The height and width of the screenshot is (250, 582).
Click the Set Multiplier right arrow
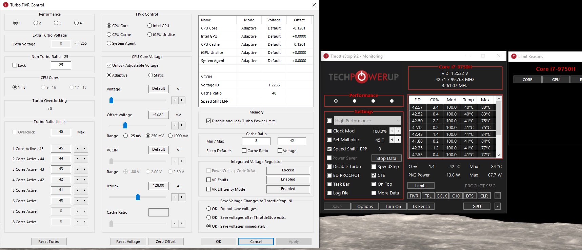pyautogui.click(x=398, y=140)
